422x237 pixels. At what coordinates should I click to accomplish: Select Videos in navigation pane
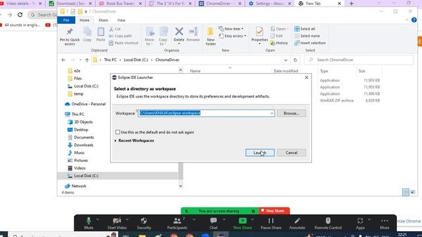tap(80, 168)
